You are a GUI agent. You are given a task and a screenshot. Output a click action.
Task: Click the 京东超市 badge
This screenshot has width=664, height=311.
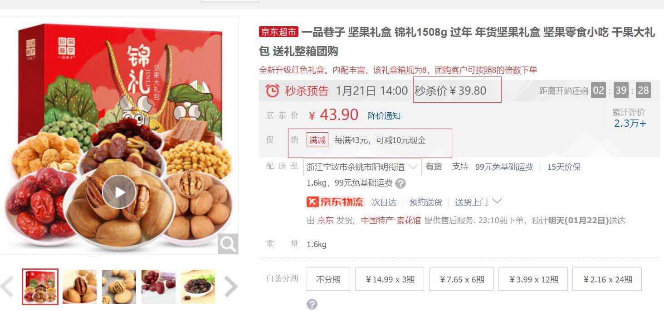(278, 32)
